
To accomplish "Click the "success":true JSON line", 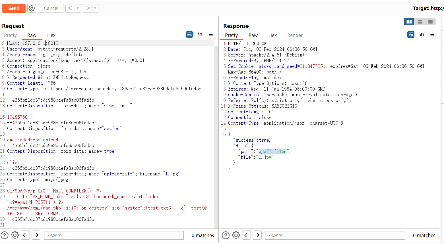I will 252,140.
